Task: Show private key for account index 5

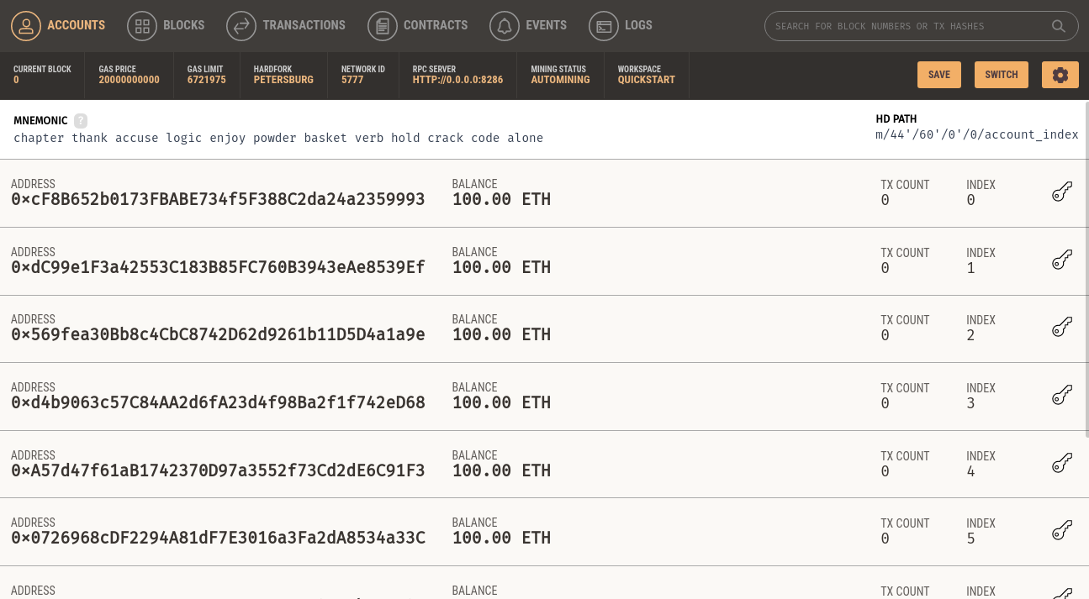Action: click(x=1062, y=531)
